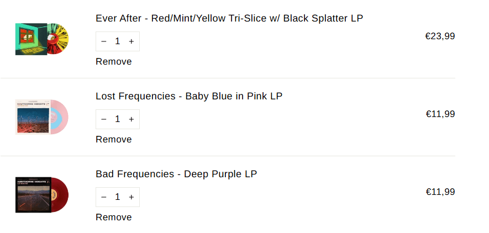Click the Ever After splatter vinyl thumbnail
Image resolution: width=489 pixels, height=233 pixels.
tap(41, 39)
